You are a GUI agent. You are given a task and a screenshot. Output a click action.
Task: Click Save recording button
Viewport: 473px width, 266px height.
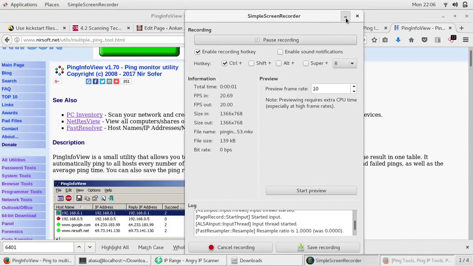(x=318, y=247)
